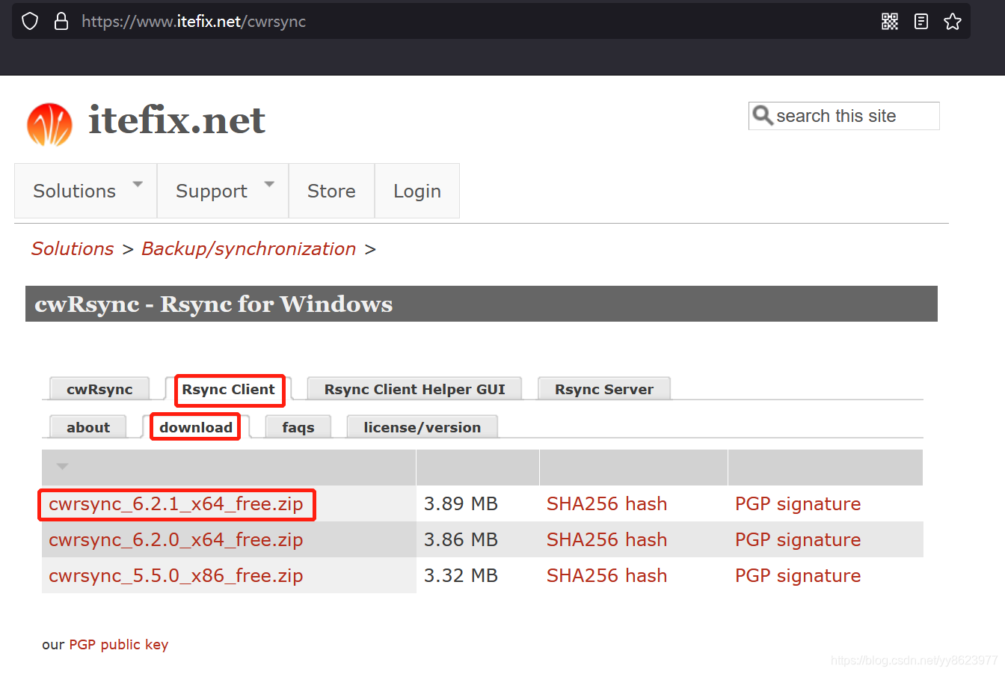
Task: Activate reader view icon in address bar
Action: (x=921, y=21)
